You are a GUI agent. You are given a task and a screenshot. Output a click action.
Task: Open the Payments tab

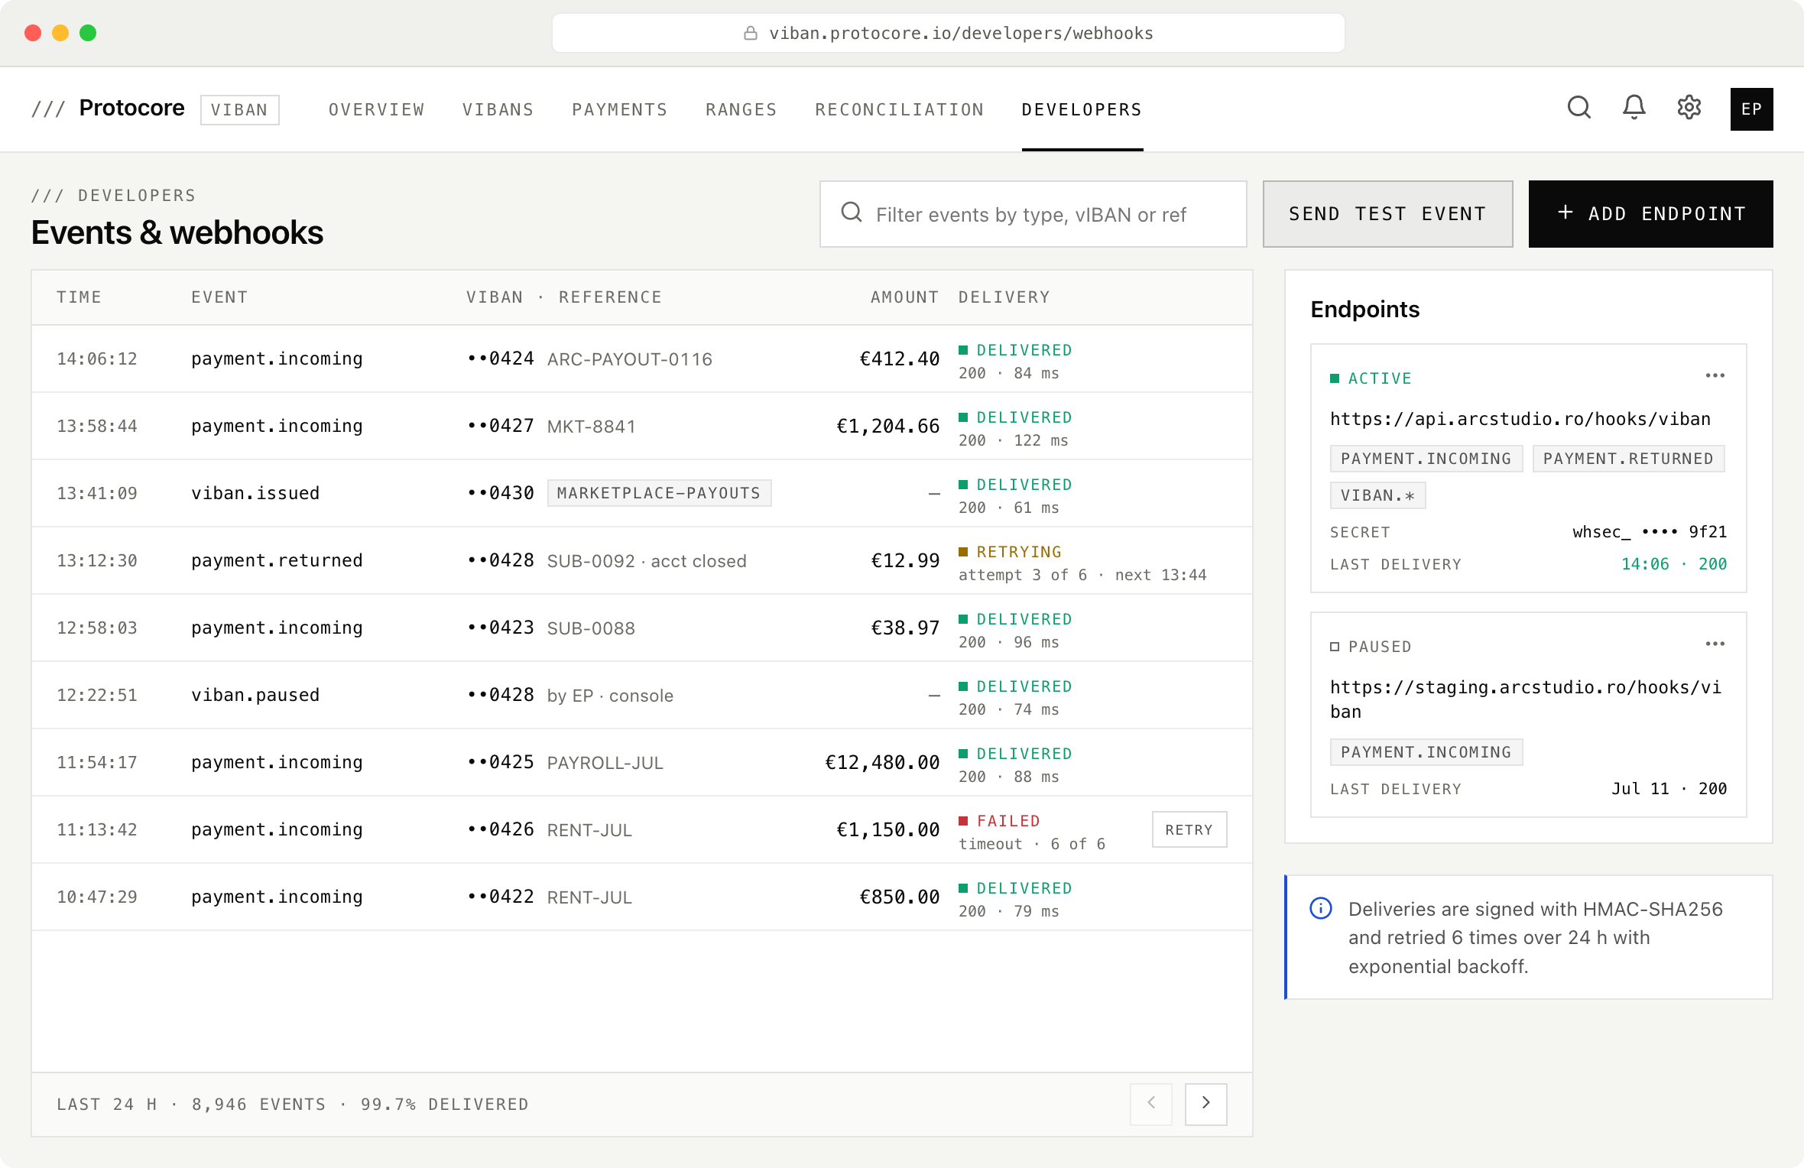click(x=619, y=109)
